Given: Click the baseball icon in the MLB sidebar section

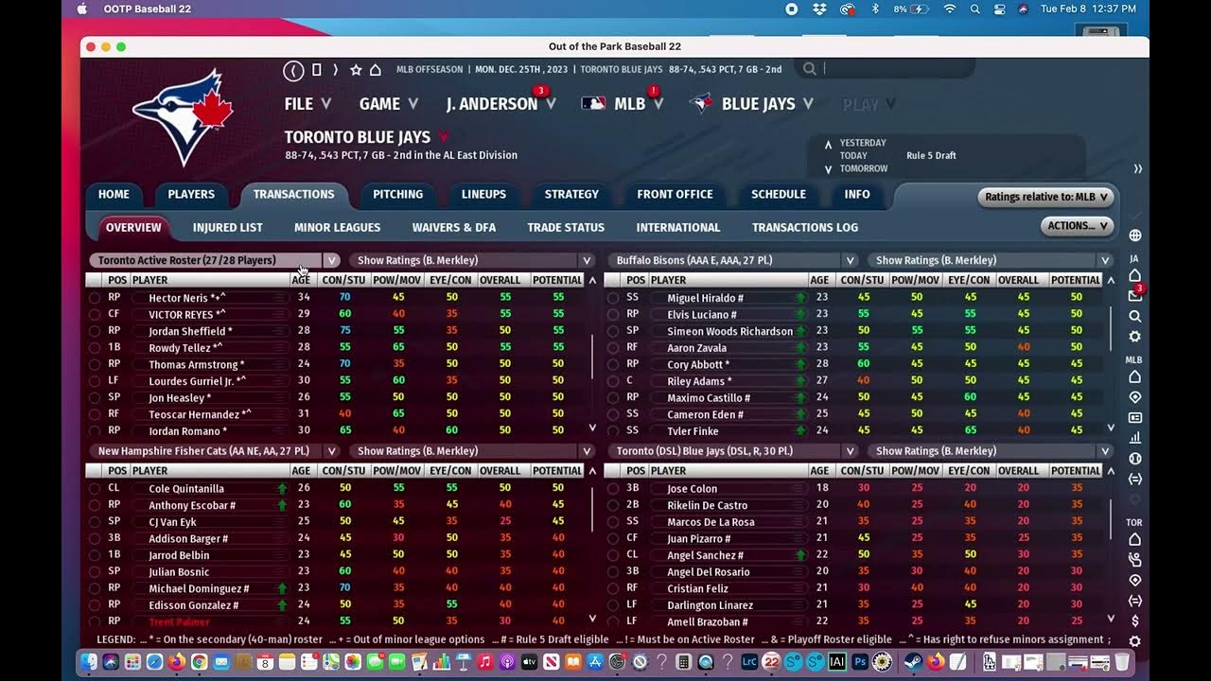Looking at the screenshot, I should click(x=1135, y=459).
